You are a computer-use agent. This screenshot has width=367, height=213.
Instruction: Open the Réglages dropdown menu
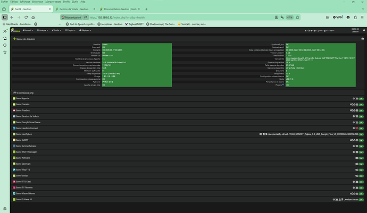(x=85, y=30)
